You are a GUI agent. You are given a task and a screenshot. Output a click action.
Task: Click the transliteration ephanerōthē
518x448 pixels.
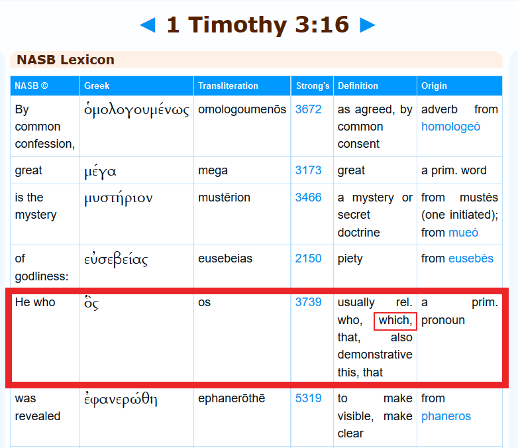pyautogui.click(x=232, y=398)
